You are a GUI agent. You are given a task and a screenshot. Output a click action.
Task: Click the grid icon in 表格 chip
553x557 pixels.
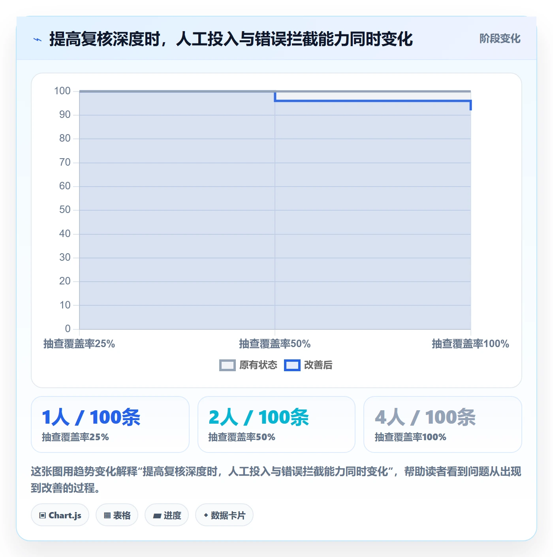pos(107,516)
